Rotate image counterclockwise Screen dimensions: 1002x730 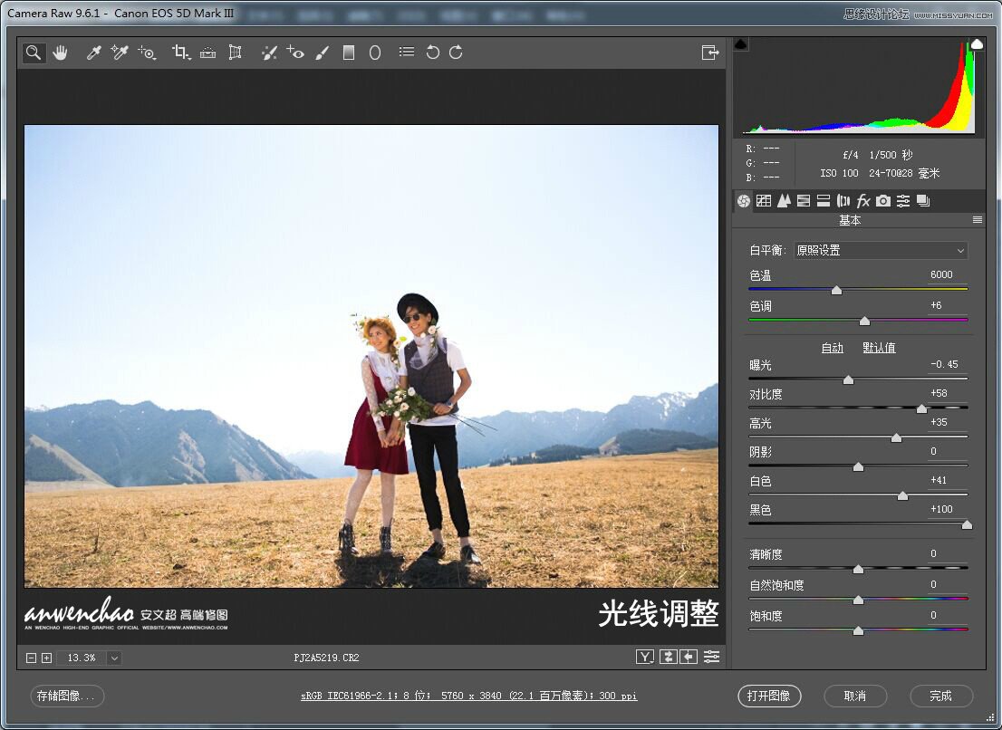click(433, 53)
